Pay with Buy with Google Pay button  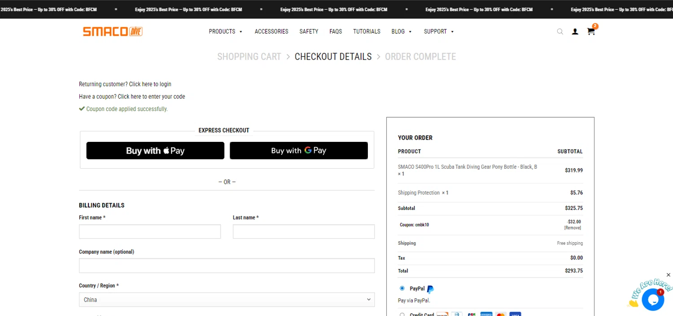tap(299, 150)
